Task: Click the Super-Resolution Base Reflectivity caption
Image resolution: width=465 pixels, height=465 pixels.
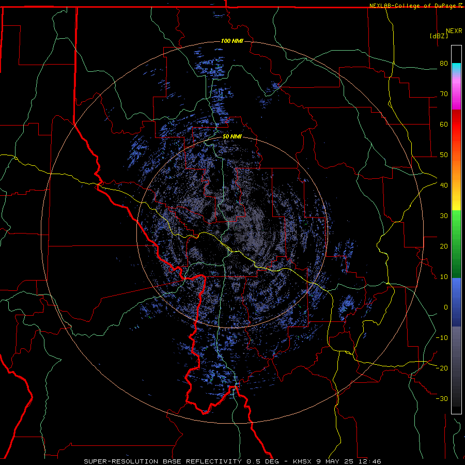Action: tap(233, 461)
